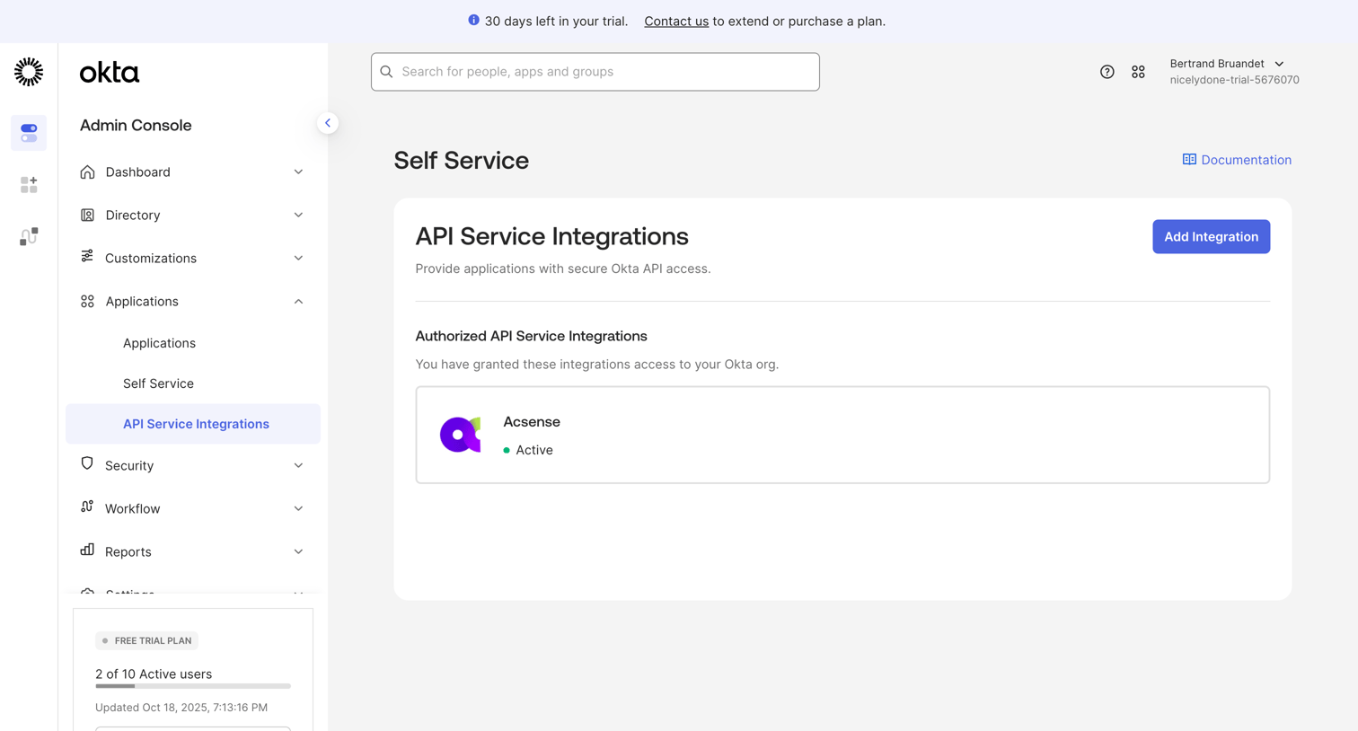This screenshot has height=731, width=1358.
Task: Click the Acsense app logo
Action: (460, 435)
